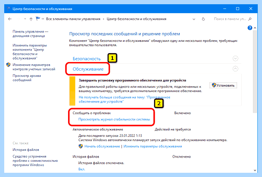Click the 'Автоматическое обслуживание' label
Image resolution: width=262 pixels, height=177 pixels.
pyautogui.click(x=98, y=129)
